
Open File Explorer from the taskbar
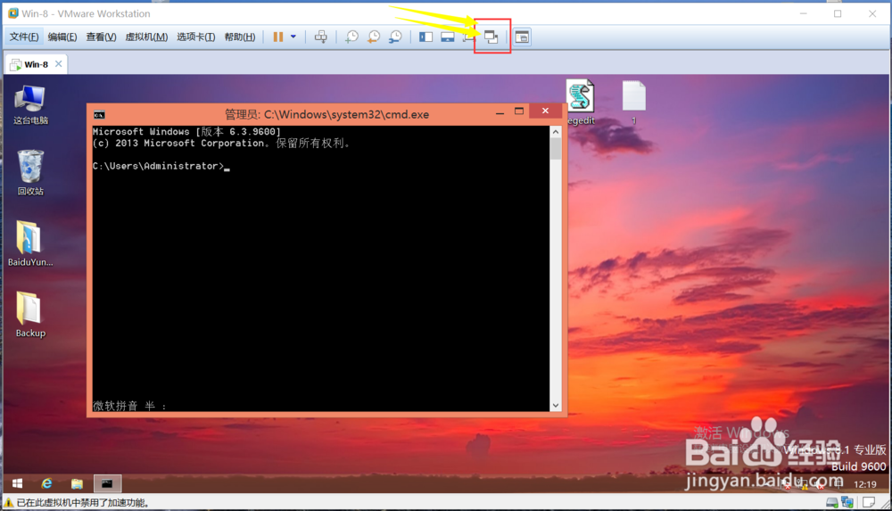[77, 483]
